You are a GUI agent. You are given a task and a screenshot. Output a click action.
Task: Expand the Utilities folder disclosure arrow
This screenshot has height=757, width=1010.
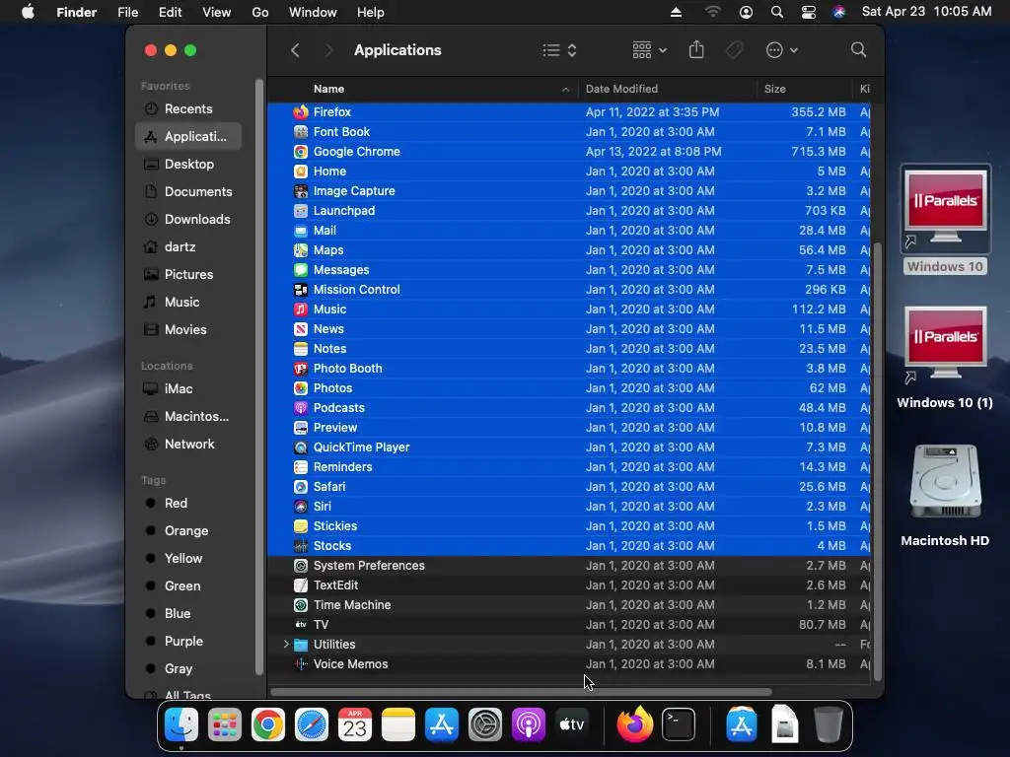point(286,644)
